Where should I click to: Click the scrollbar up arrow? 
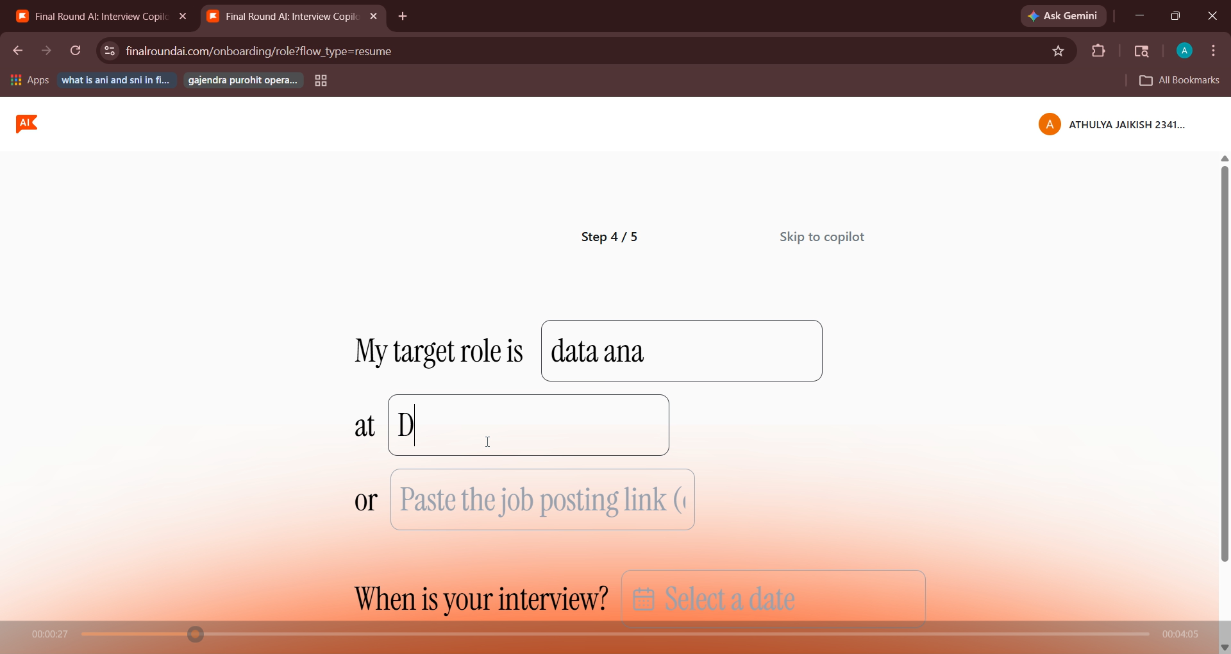pos(1225,158)
